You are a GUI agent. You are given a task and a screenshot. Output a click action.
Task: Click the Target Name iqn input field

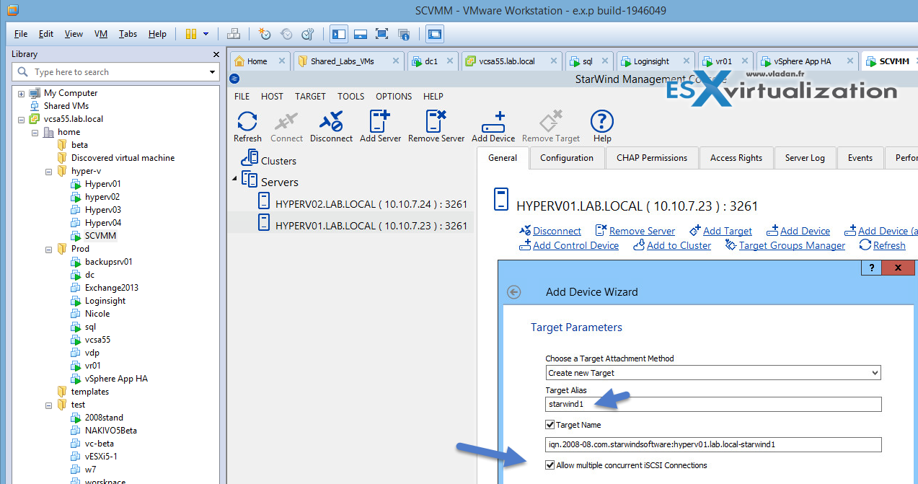click(x=713, y=444)
